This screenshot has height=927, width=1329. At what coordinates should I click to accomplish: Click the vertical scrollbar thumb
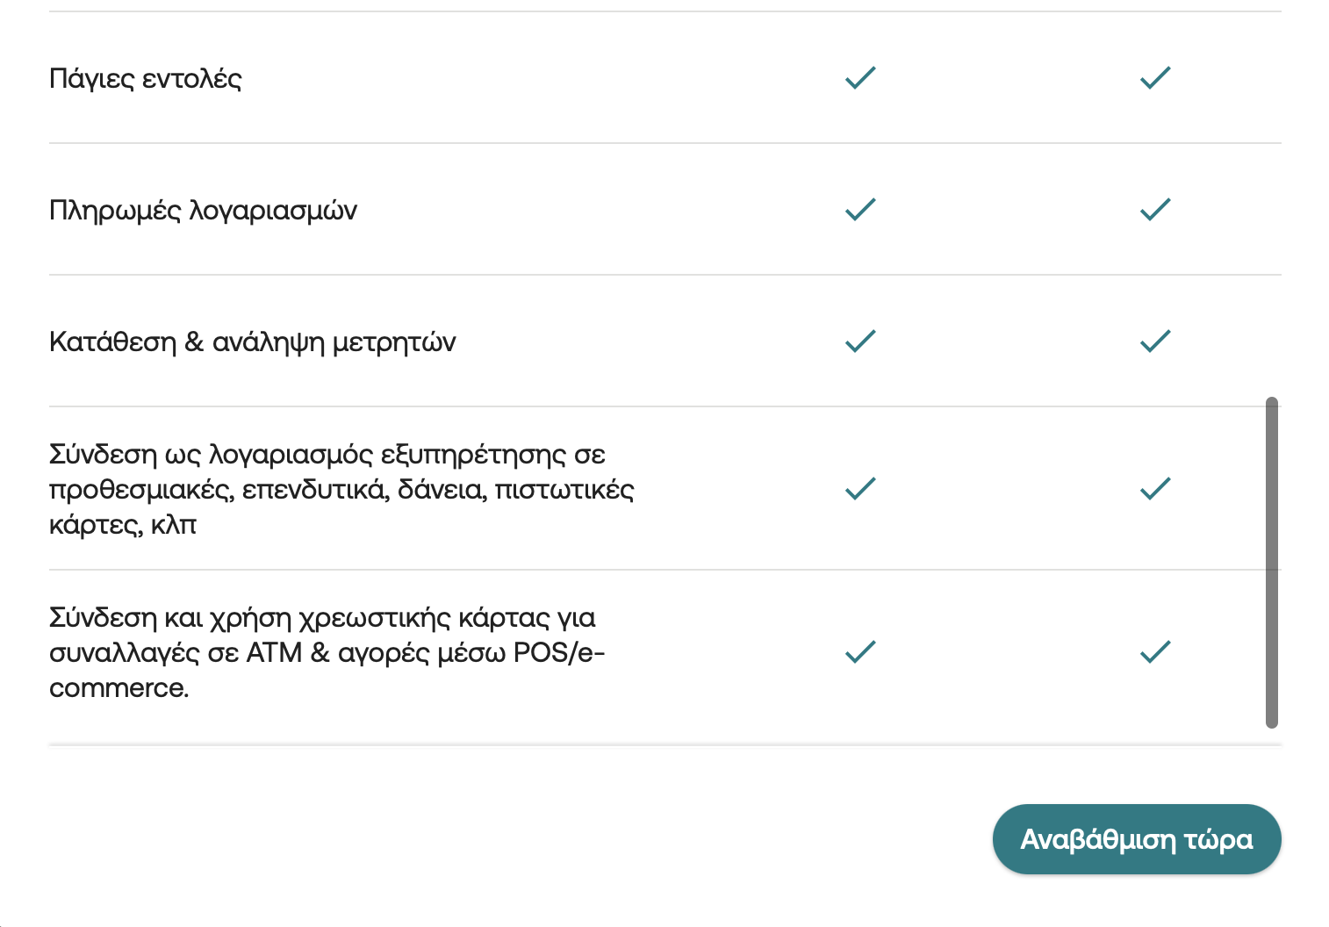point(1272,563)
